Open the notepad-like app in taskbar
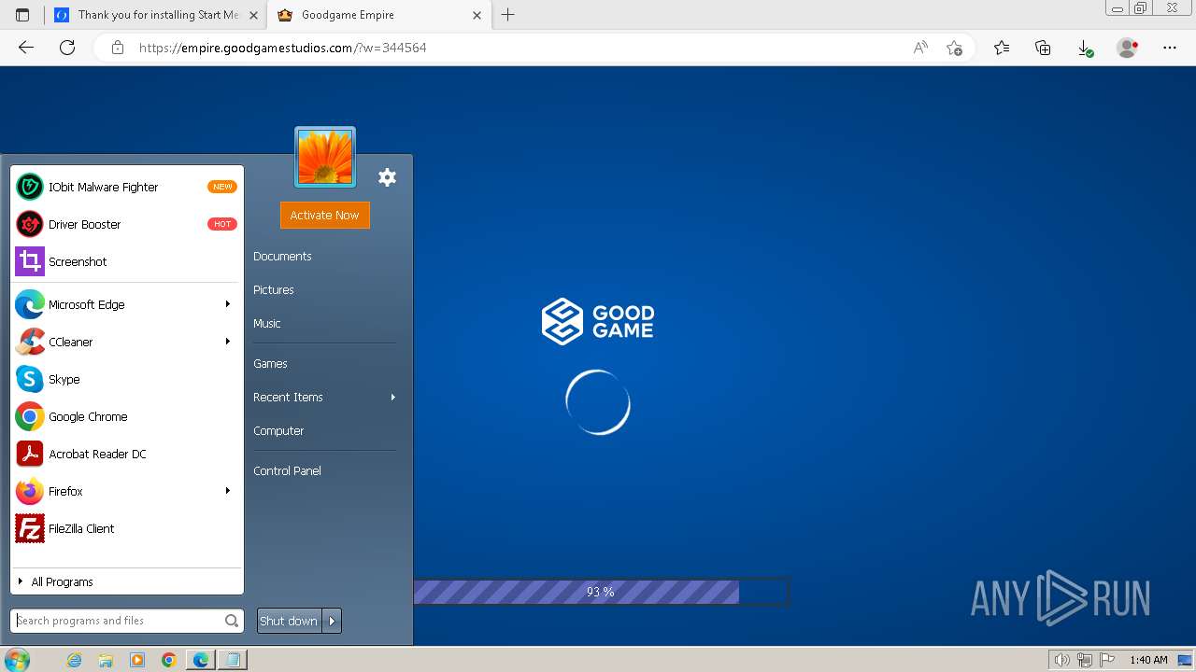This screenshot has height=672, width=1196. (x=233, y=660)
